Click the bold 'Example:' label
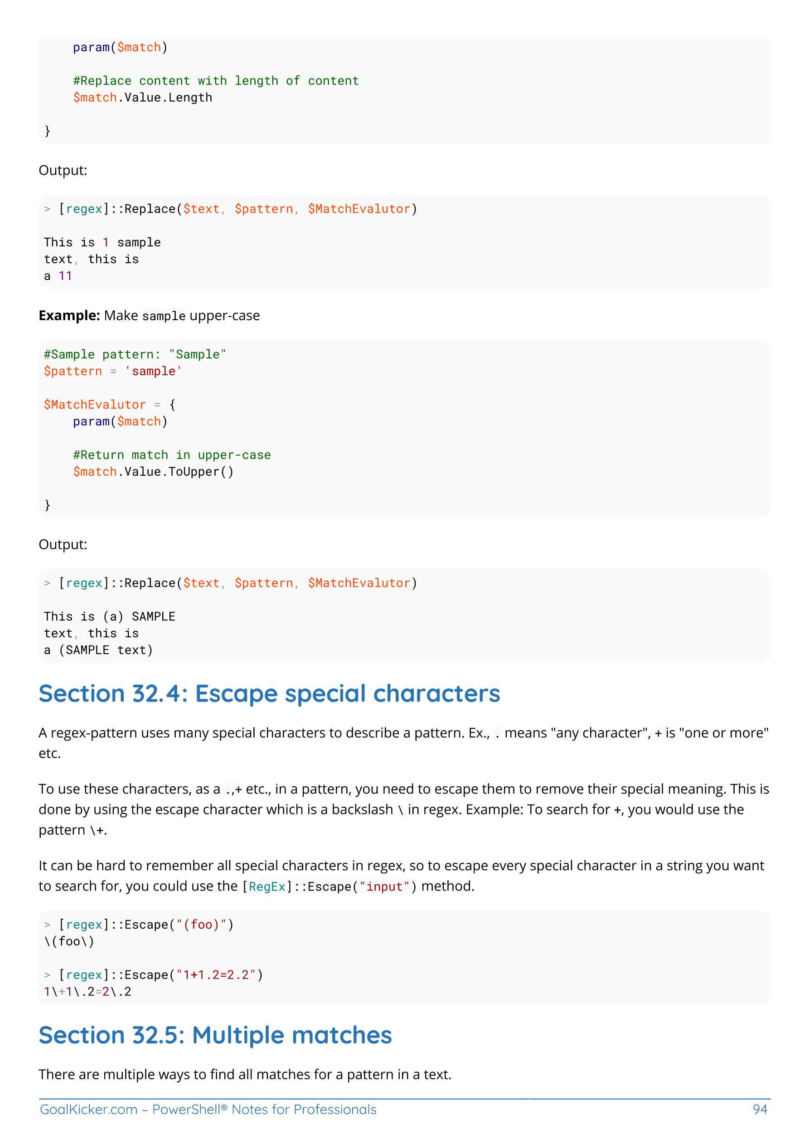Image resolution: width=809 pixels, height=1145 pixels. 69,316
